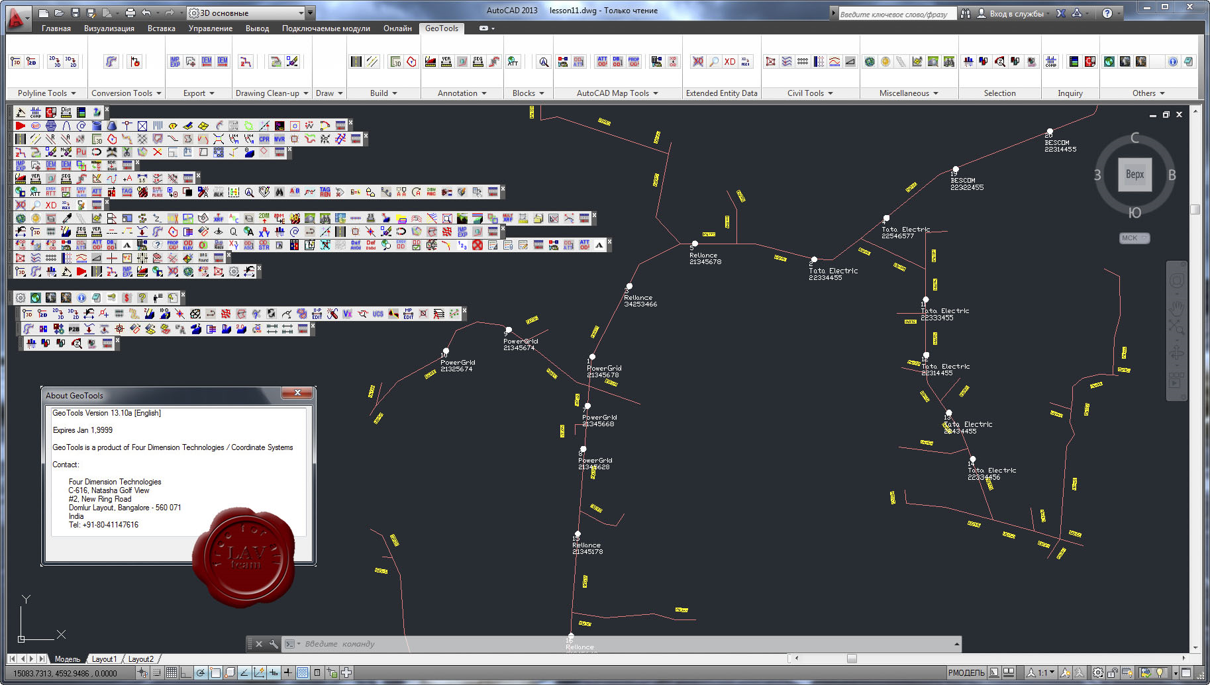
Task: Open the Вставка ribbon tab
Action: click(162, 28)
